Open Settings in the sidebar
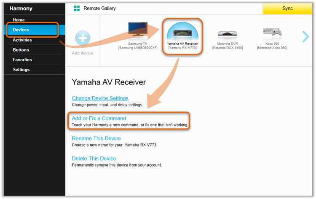This screenshot has height=199, width=316. [21, 70]
